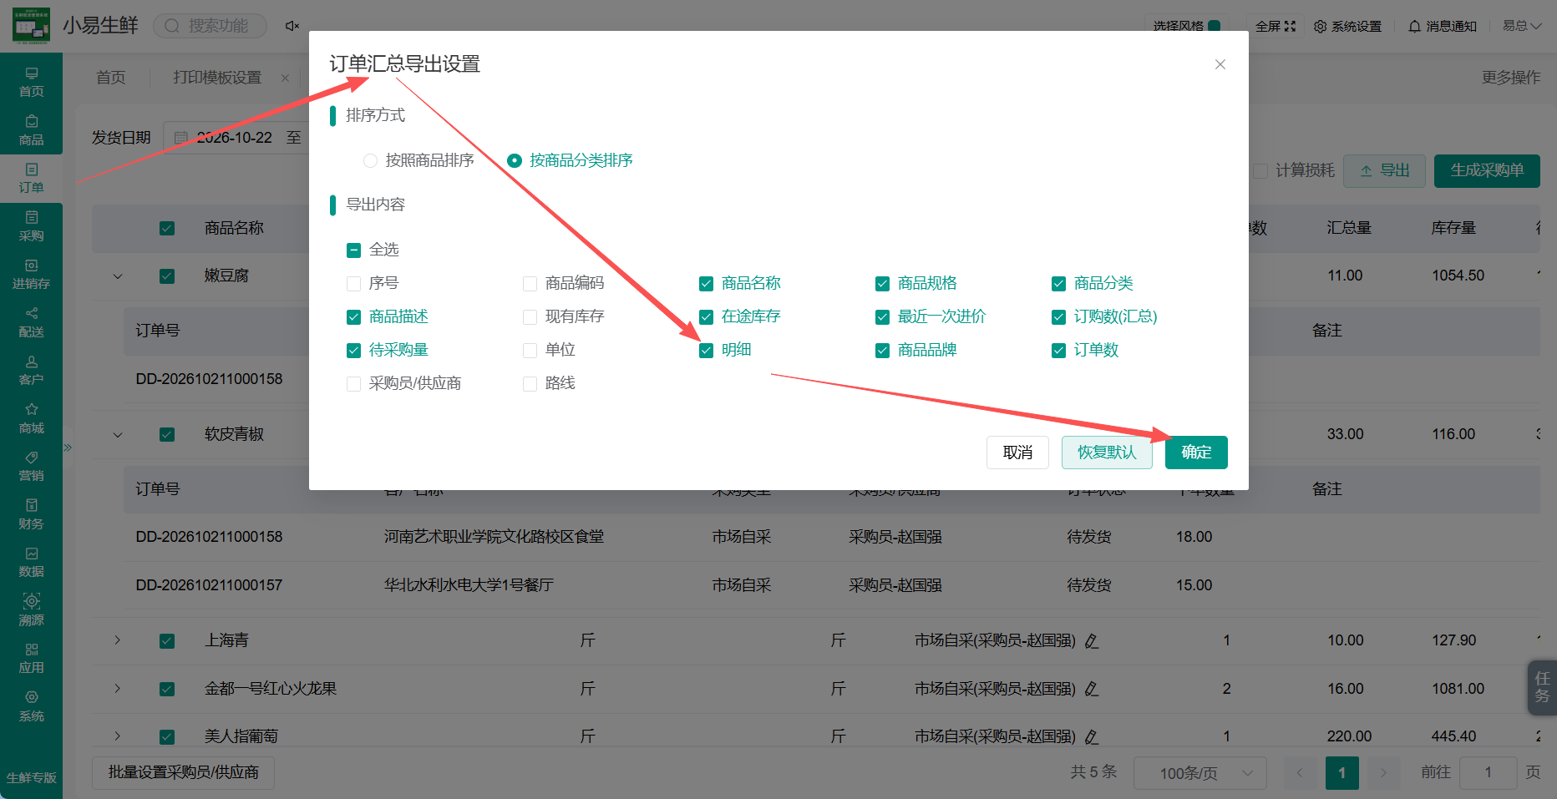Check the 商品编码 export field
Viewport: 1557px width, 799px height.
(530, 284)
